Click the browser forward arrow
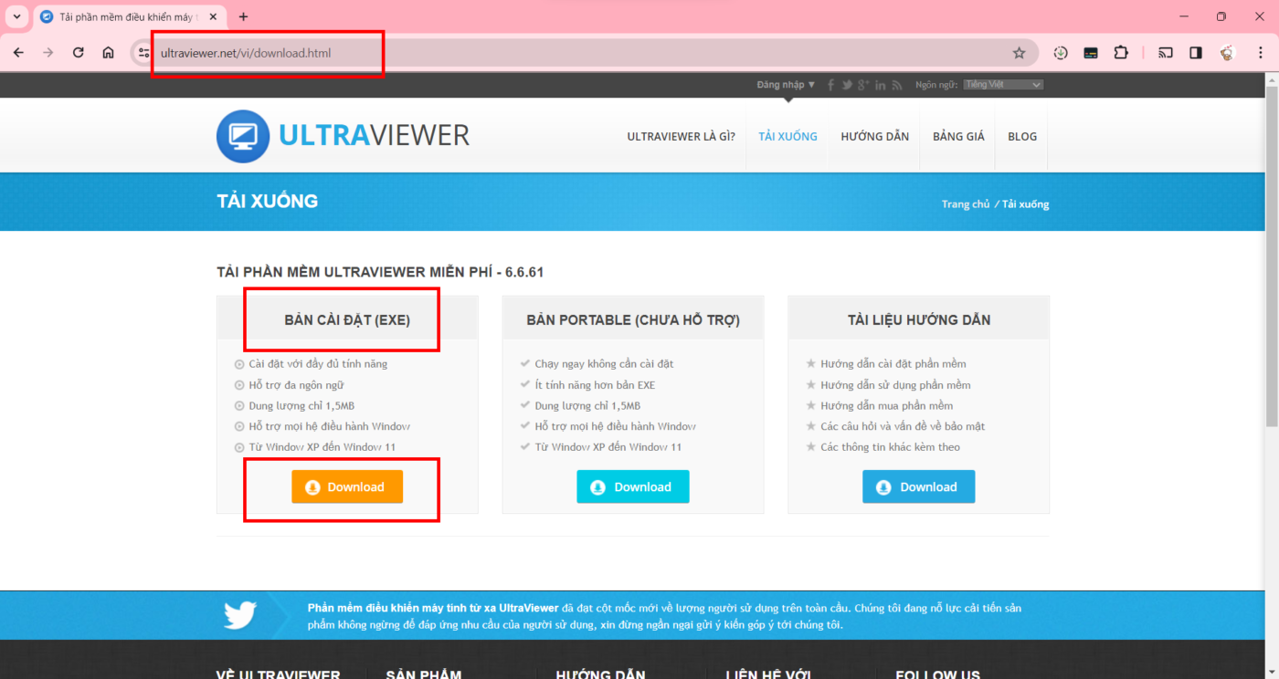Image resolution: width=1279 pixels, height=679 pixels. (x=48, y=53)
